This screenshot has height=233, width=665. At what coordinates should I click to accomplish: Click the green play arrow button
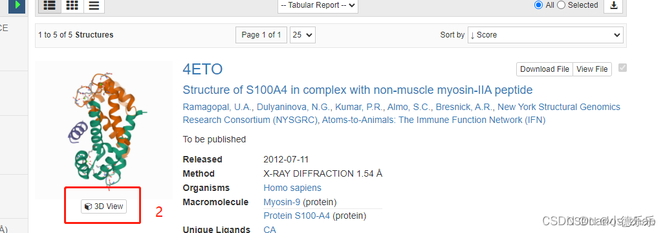coord(17,5)
